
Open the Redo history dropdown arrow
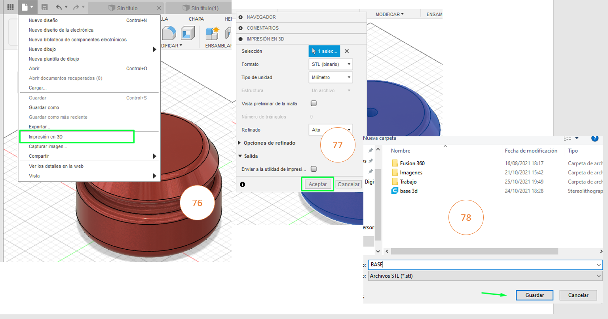click(x=83, y=7)
